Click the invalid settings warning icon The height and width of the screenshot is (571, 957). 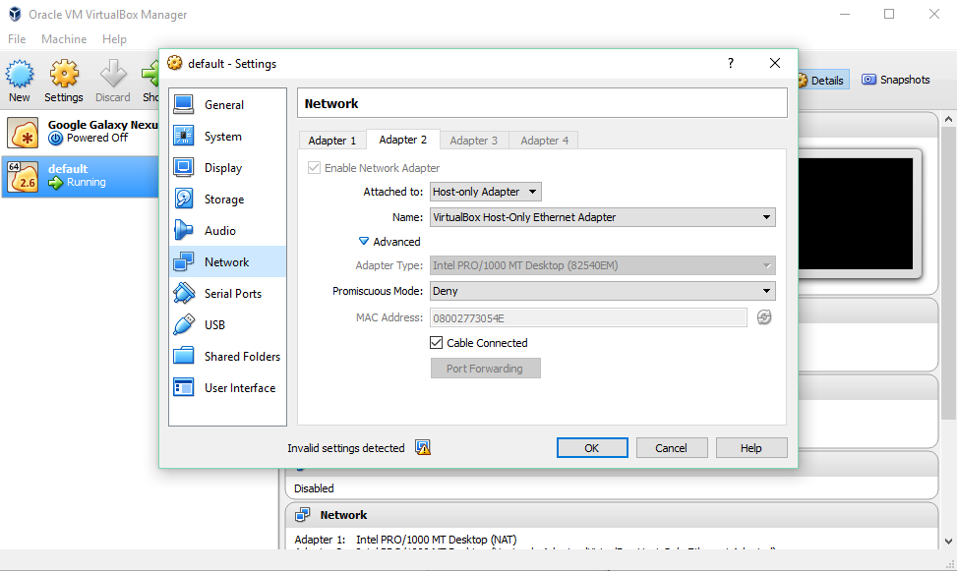tap(423, 448)
